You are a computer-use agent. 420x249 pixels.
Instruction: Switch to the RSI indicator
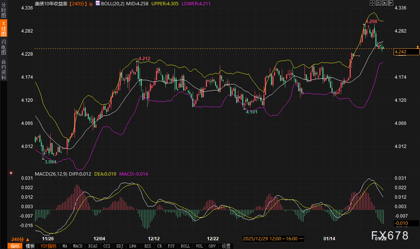(148, 246)
